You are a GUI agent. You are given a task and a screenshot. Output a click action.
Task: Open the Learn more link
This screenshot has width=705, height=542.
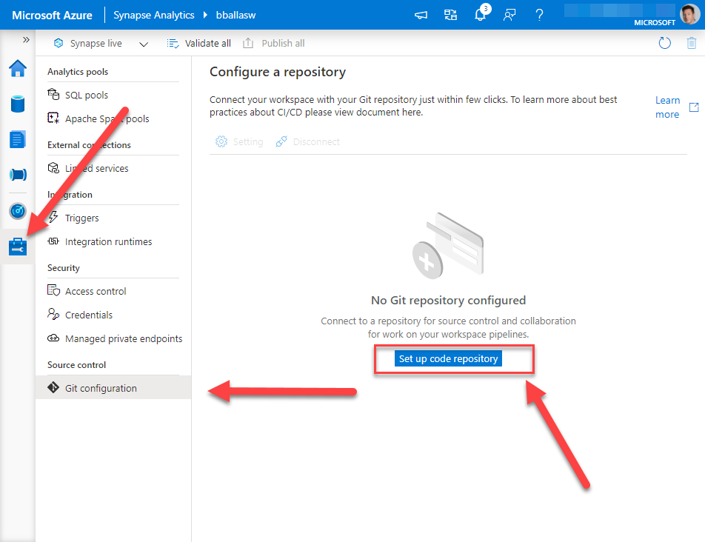tap(667, 107)
